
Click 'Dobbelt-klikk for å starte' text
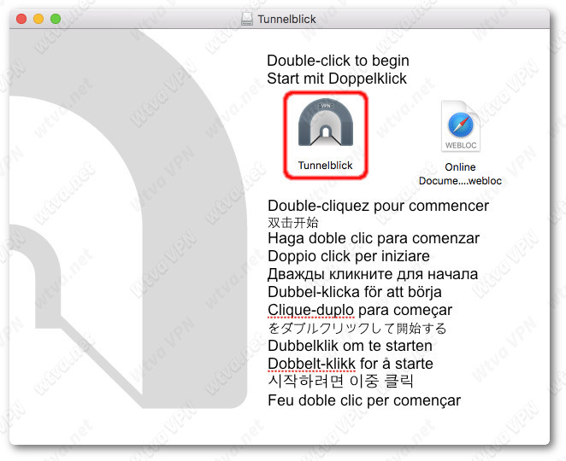point(351,364)
